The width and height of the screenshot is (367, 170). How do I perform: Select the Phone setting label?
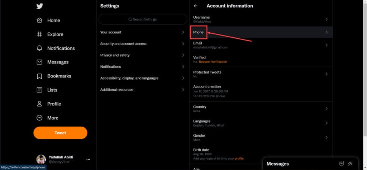[x=198, y=32]
